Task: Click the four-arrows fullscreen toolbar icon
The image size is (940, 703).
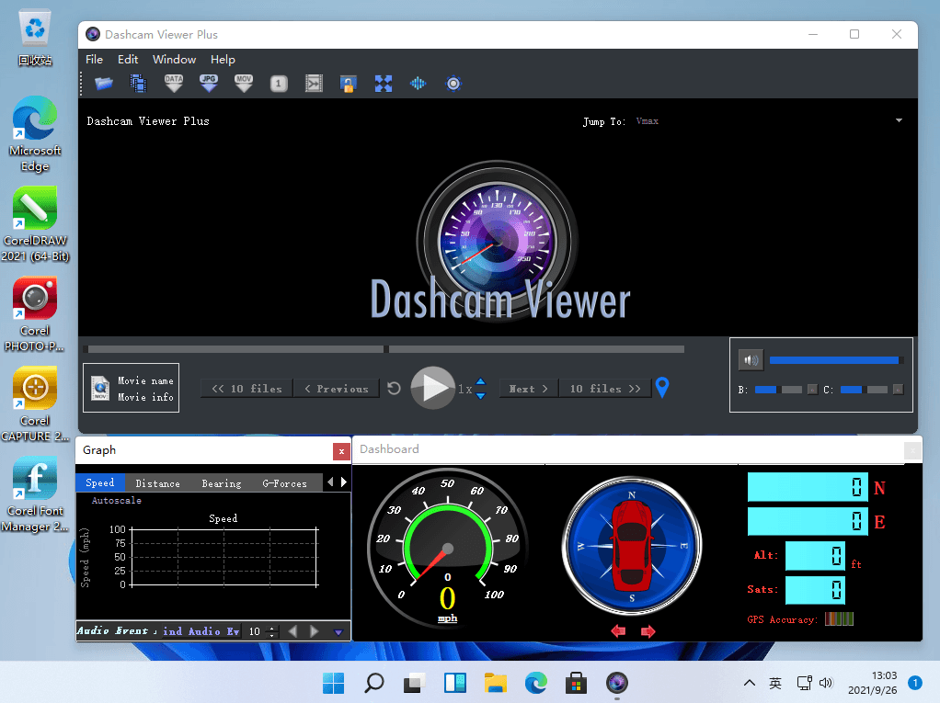Action: tap(383, 84)
